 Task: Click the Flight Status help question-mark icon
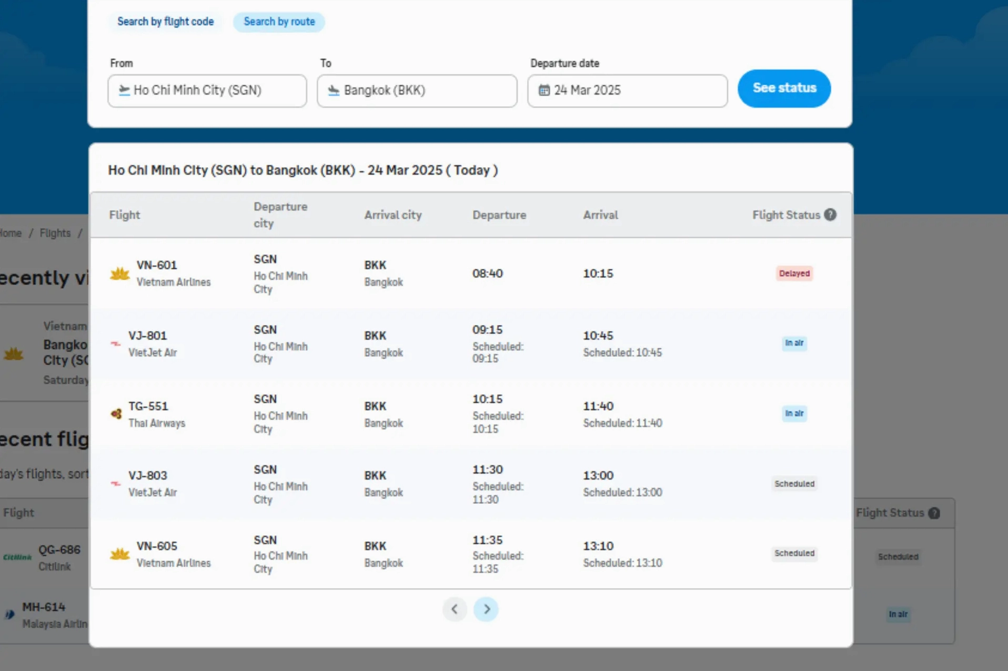[x=830, y=215]
